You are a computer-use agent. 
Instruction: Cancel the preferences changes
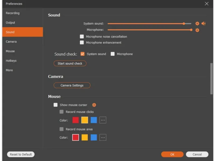pos(197,155)
